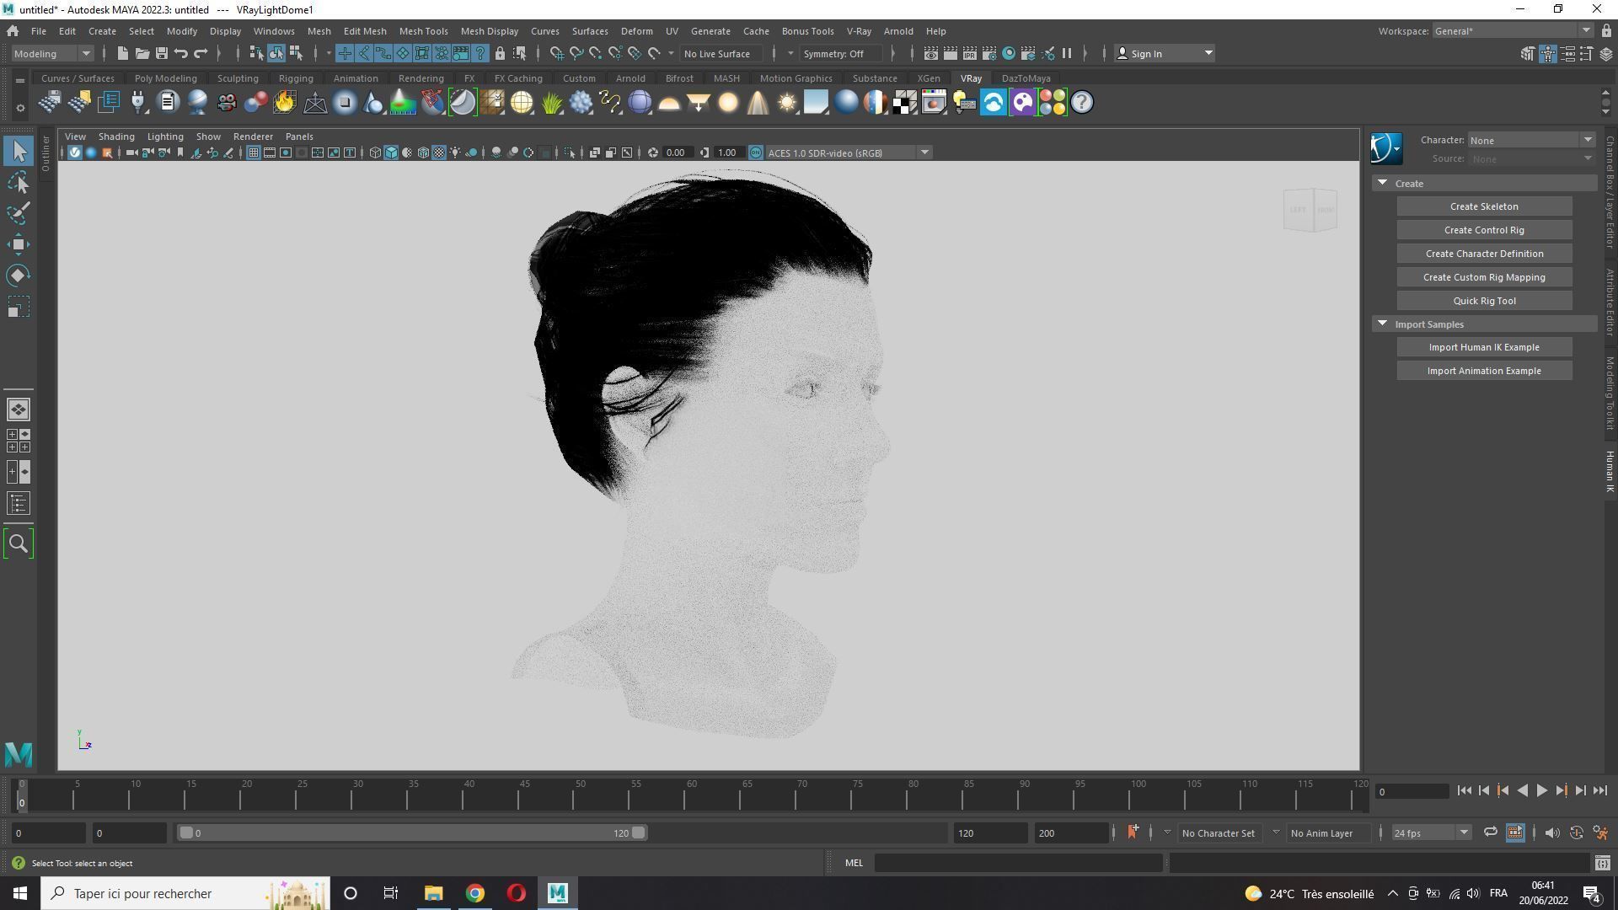
Task: Toggle the color management ON button
Action: 756,153
